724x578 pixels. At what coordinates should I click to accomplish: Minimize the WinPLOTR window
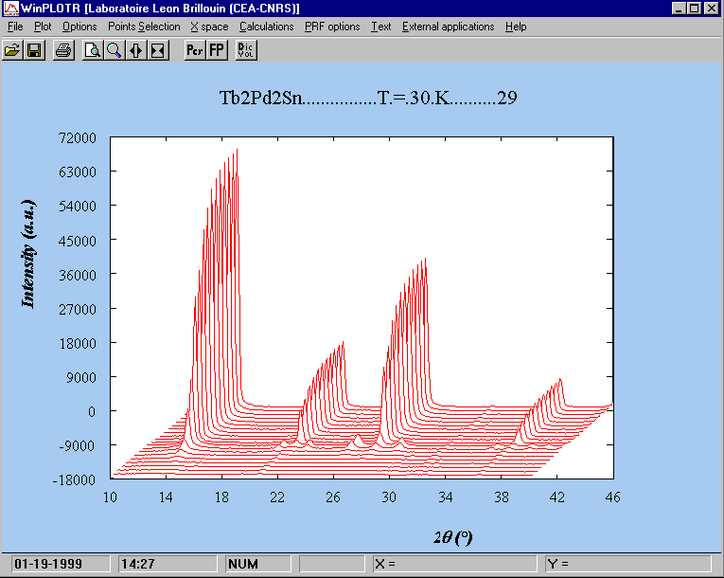click(679, 8)
